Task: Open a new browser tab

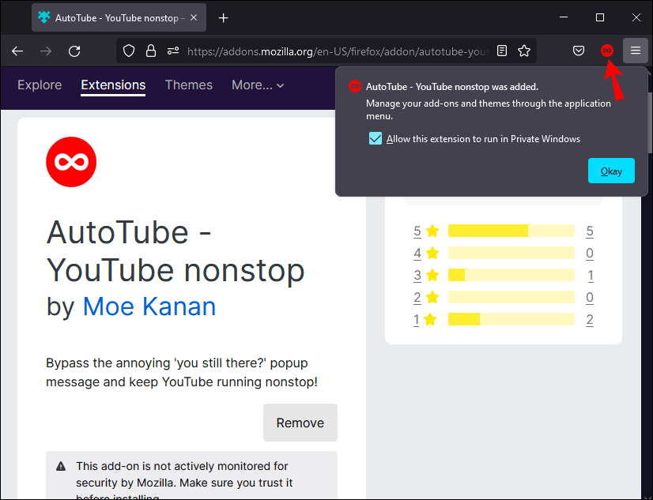Action: (x=224, y=17)
